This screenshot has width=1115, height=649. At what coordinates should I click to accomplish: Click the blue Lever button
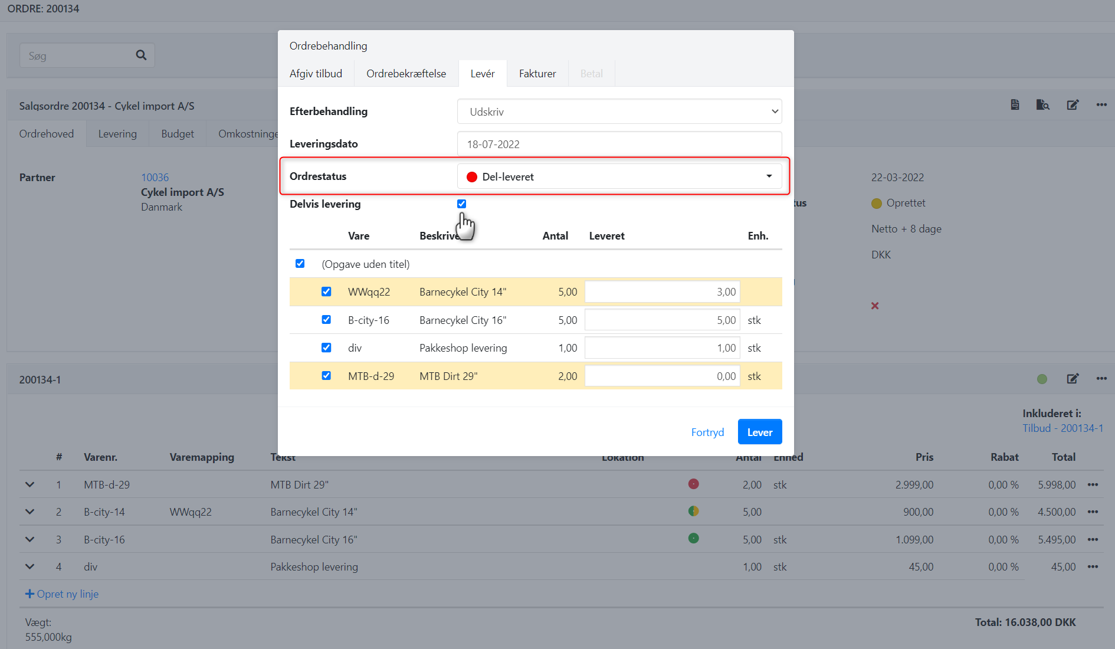point(759,432)
